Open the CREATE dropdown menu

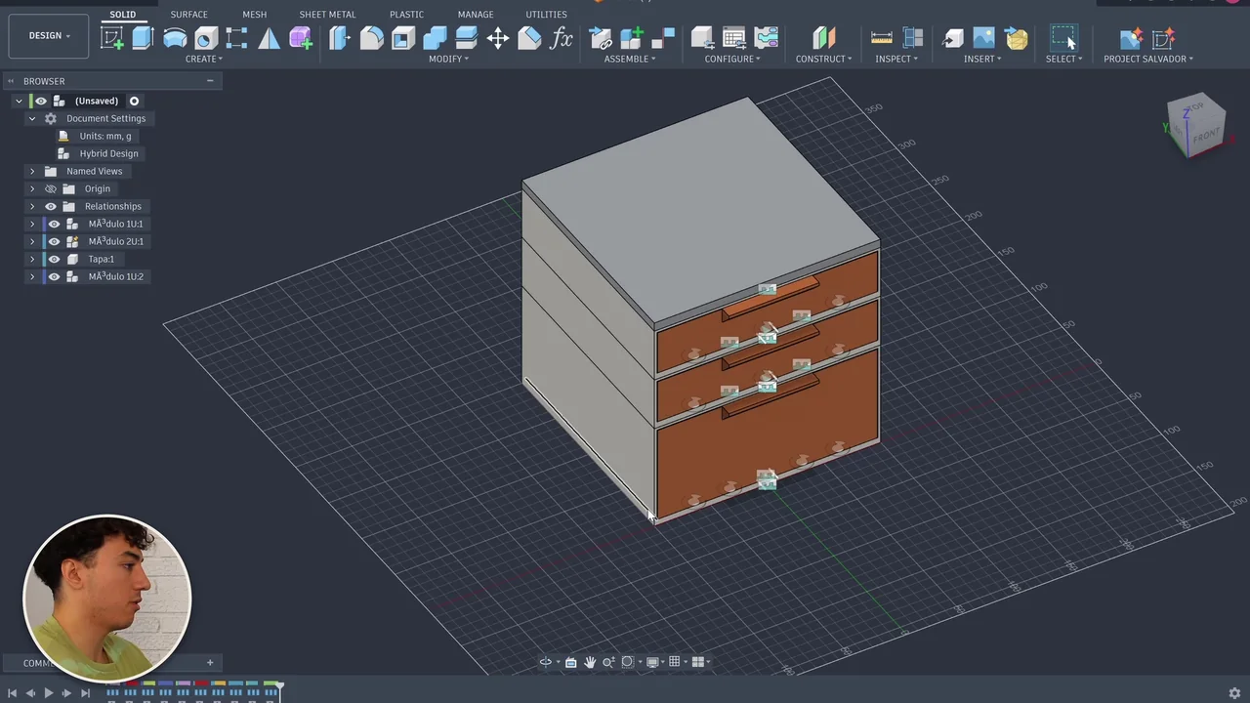[204, 59]
